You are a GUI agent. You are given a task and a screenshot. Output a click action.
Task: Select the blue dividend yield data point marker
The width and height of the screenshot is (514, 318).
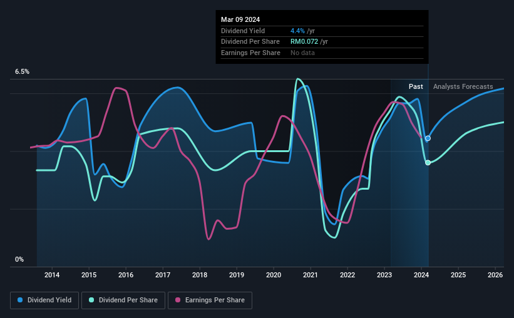[428, 138]
